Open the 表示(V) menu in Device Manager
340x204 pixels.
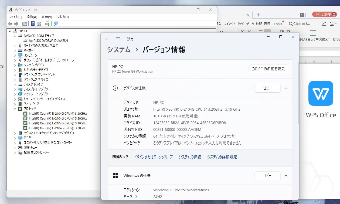click(x=47, y=17)
